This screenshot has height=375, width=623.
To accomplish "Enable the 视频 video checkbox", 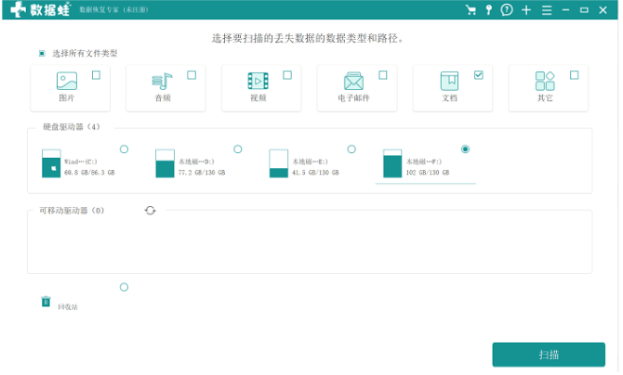I will tap(287, 75).
